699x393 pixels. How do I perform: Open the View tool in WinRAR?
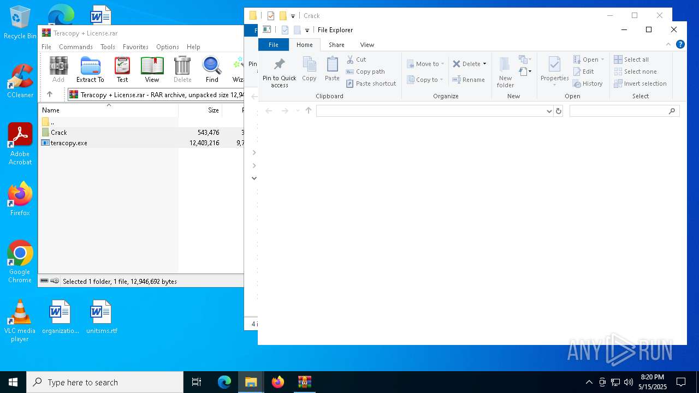(152, 69)
